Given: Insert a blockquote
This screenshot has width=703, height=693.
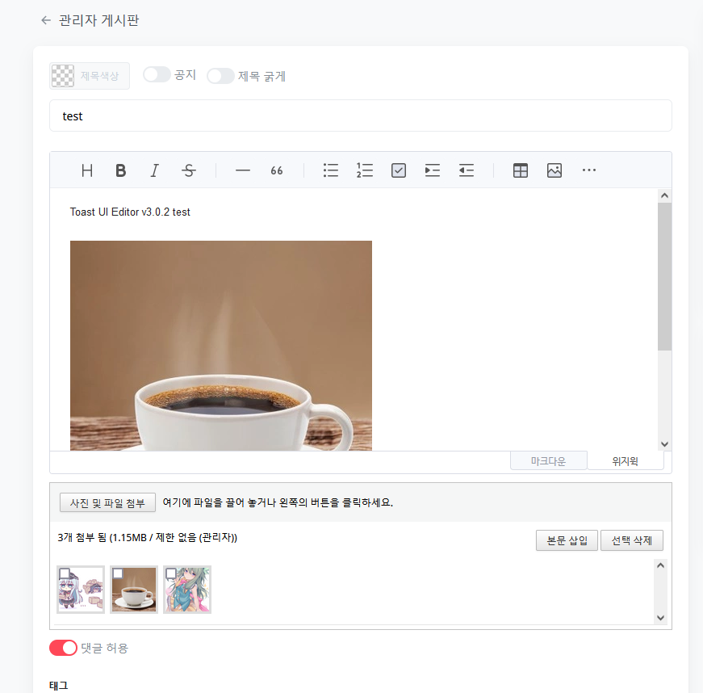Looking at the screenshot, I should (x=277, y=170).
